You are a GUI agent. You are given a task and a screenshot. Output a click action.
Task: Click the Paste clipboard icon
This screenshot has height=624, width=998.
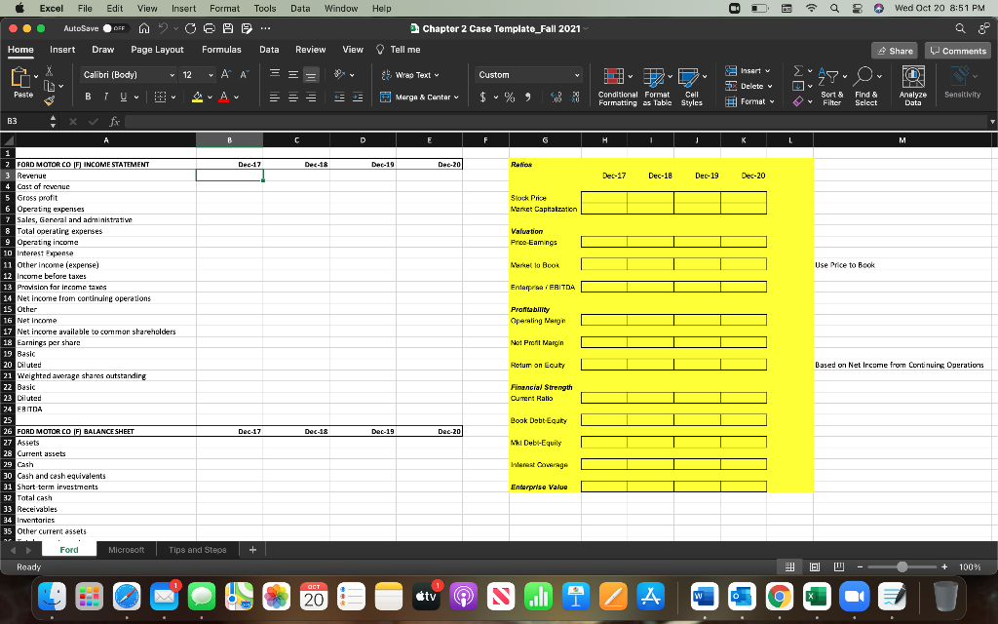click(x=21, y=78)
